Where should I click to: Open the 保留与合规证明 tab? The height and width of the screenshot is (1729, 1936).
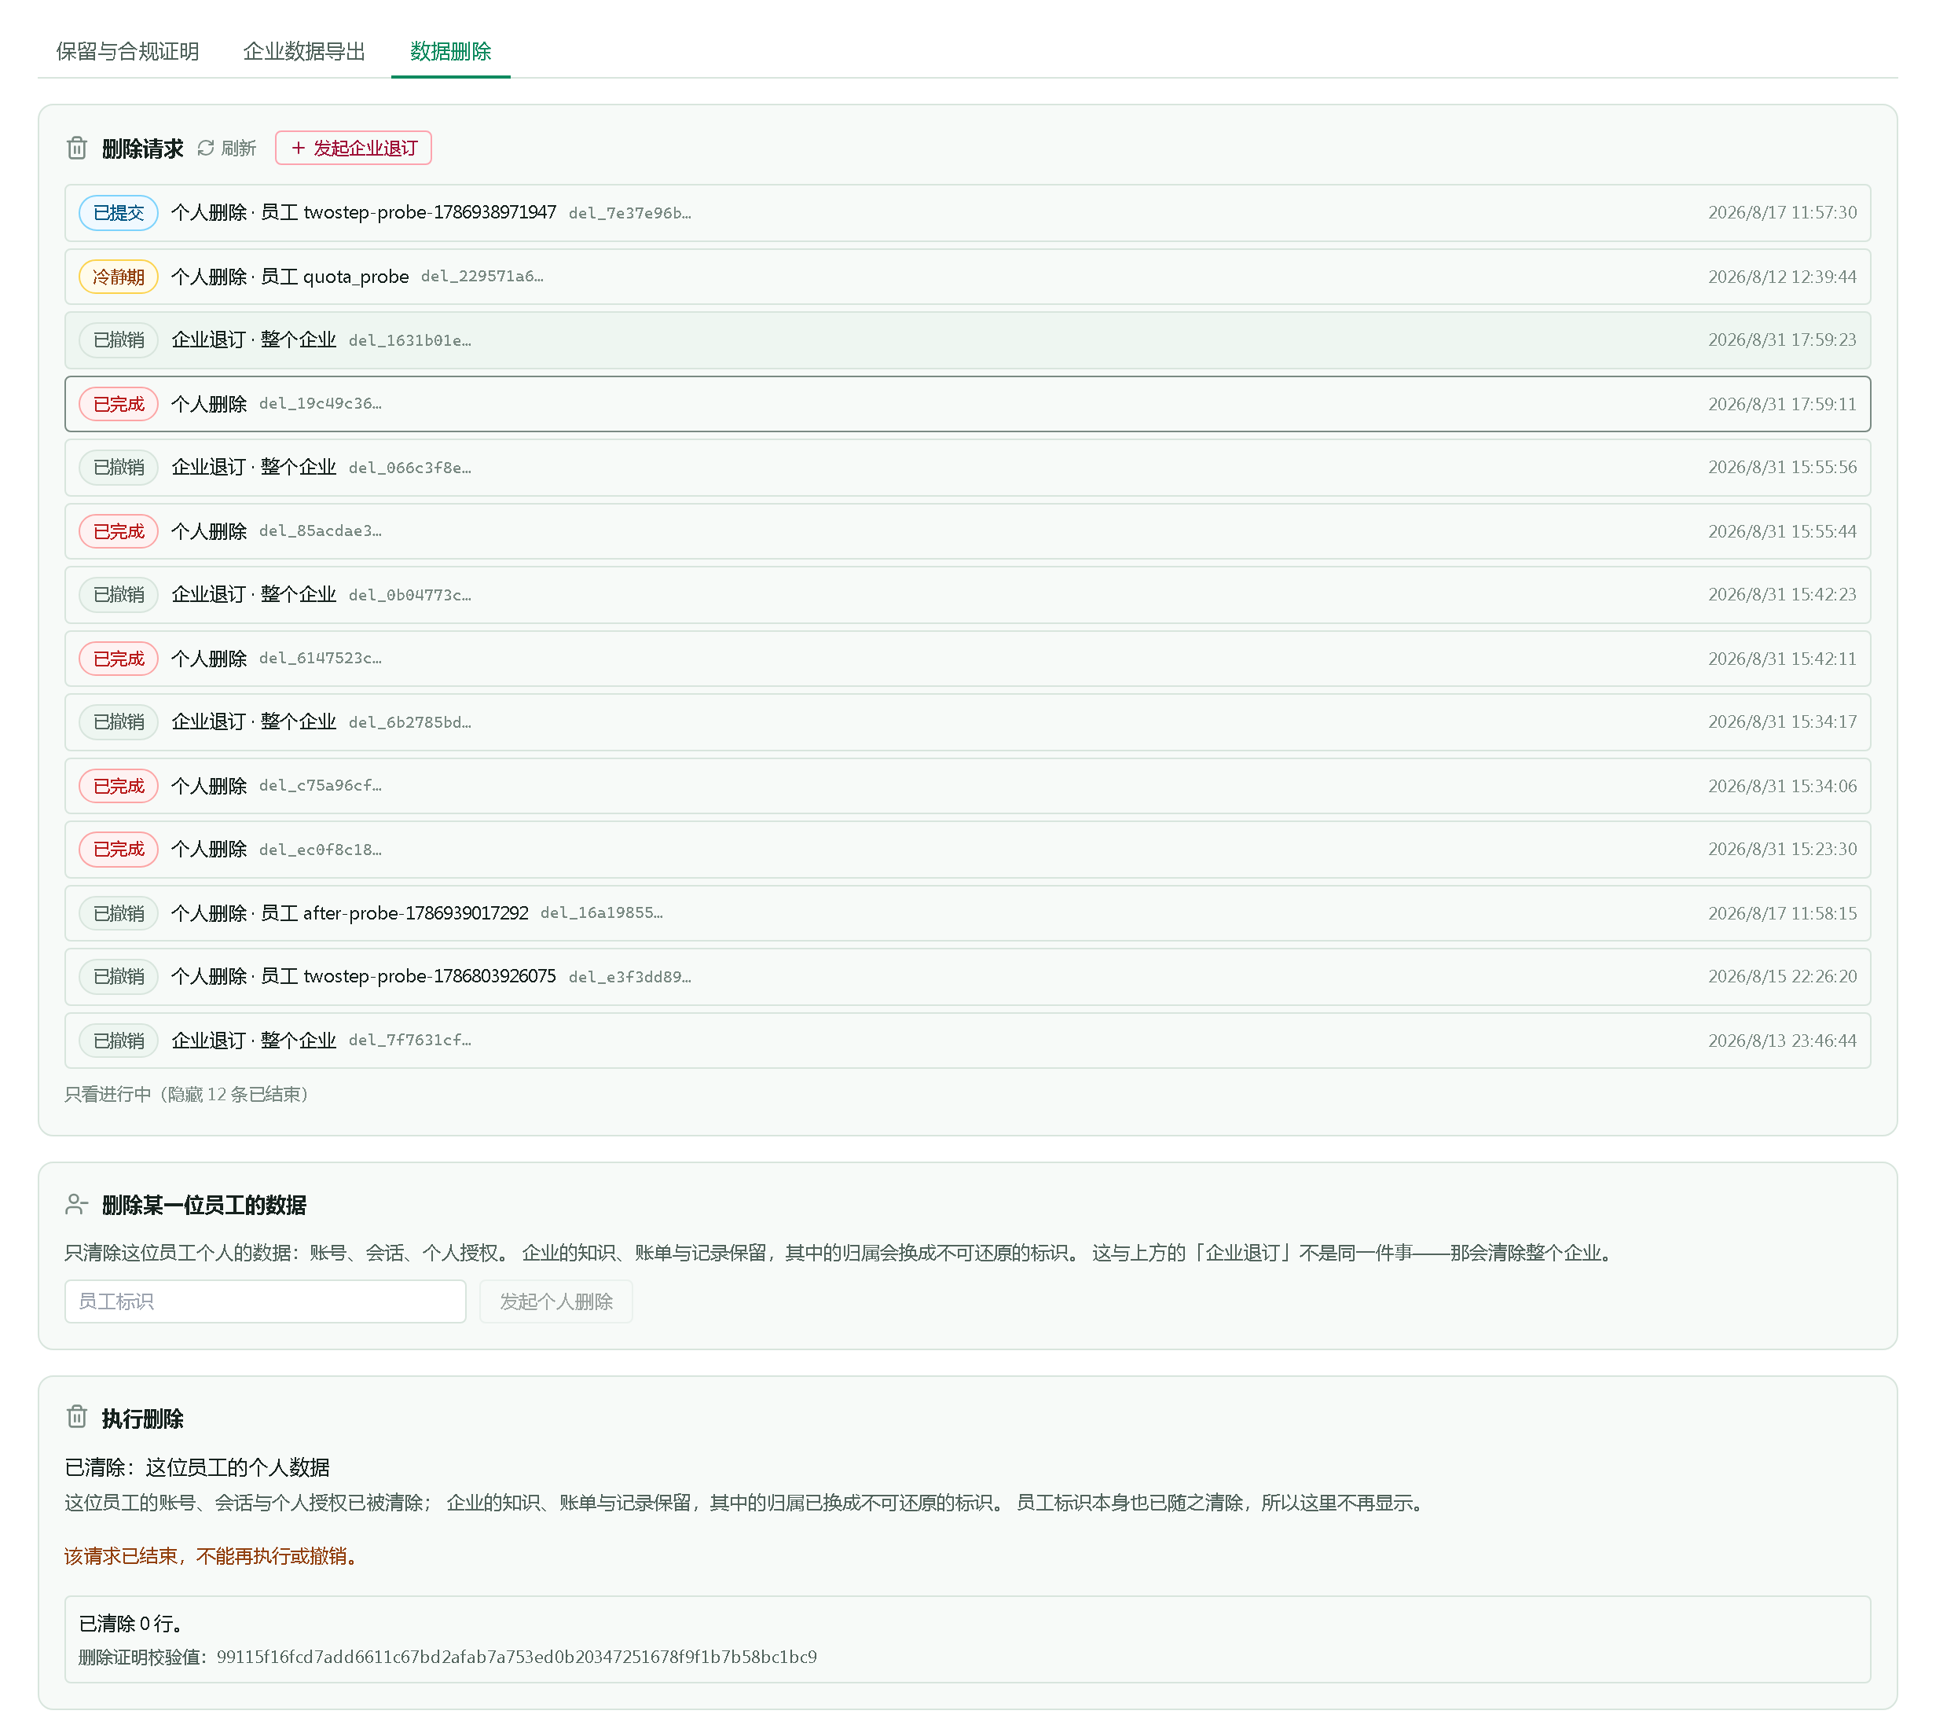pos(127,51)
